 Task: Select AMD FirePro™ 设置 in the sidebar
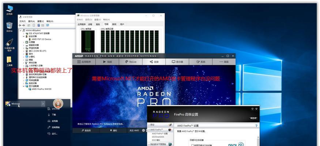pos(159,134)
